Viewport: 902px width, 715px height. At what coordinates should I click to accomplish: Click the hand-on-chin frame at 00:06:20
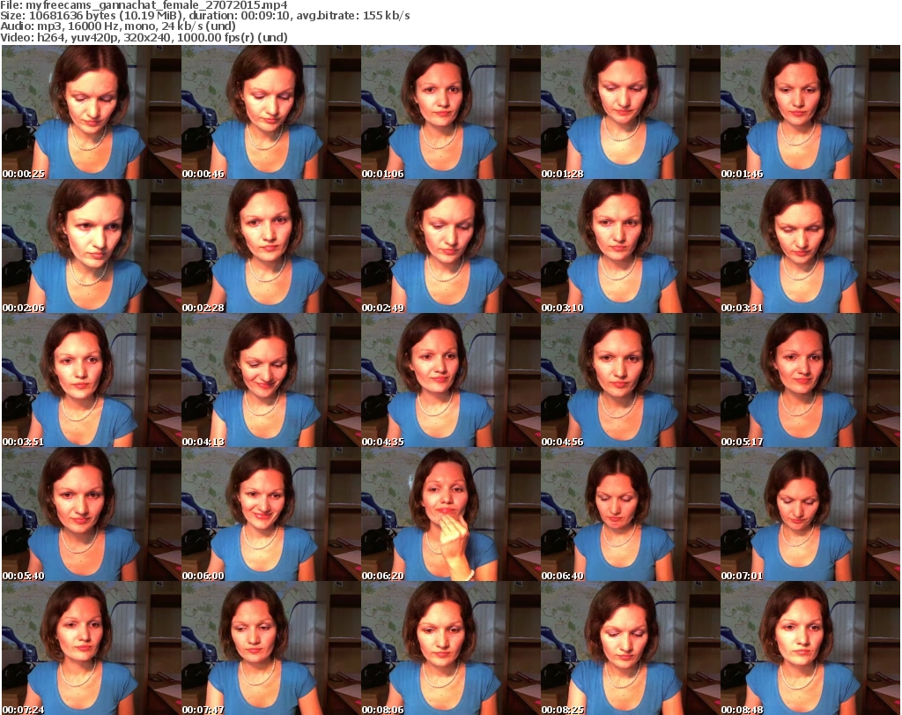[450, 515]
